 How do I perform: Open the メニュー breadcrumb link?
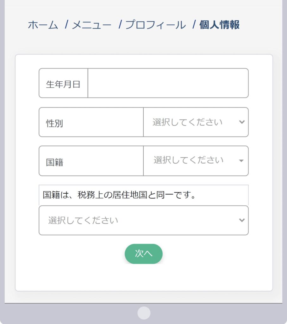pos(91,25)
